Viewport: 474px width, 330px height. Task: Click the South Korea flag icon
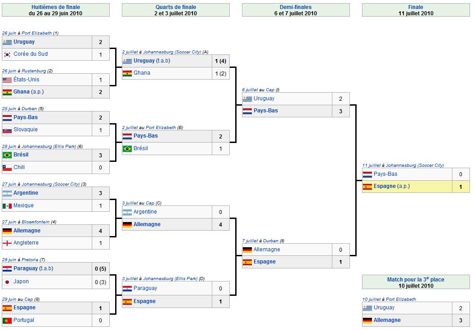pyautogui.click(x=7, y=54)
